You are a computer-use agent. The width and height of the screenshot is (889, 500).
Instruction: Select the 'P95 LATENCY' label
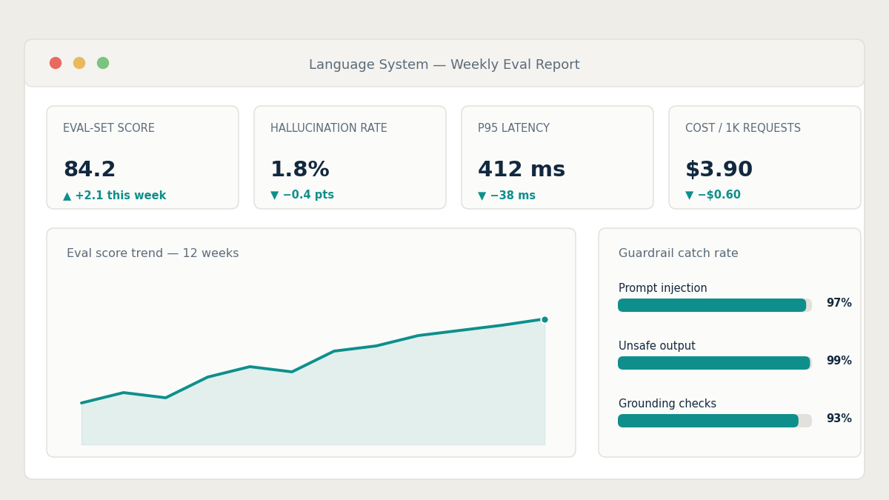[513, 128]
